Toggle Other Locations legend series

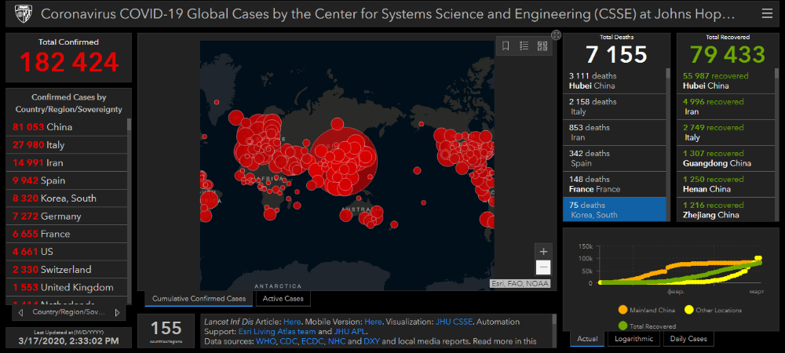pos(713,310)
